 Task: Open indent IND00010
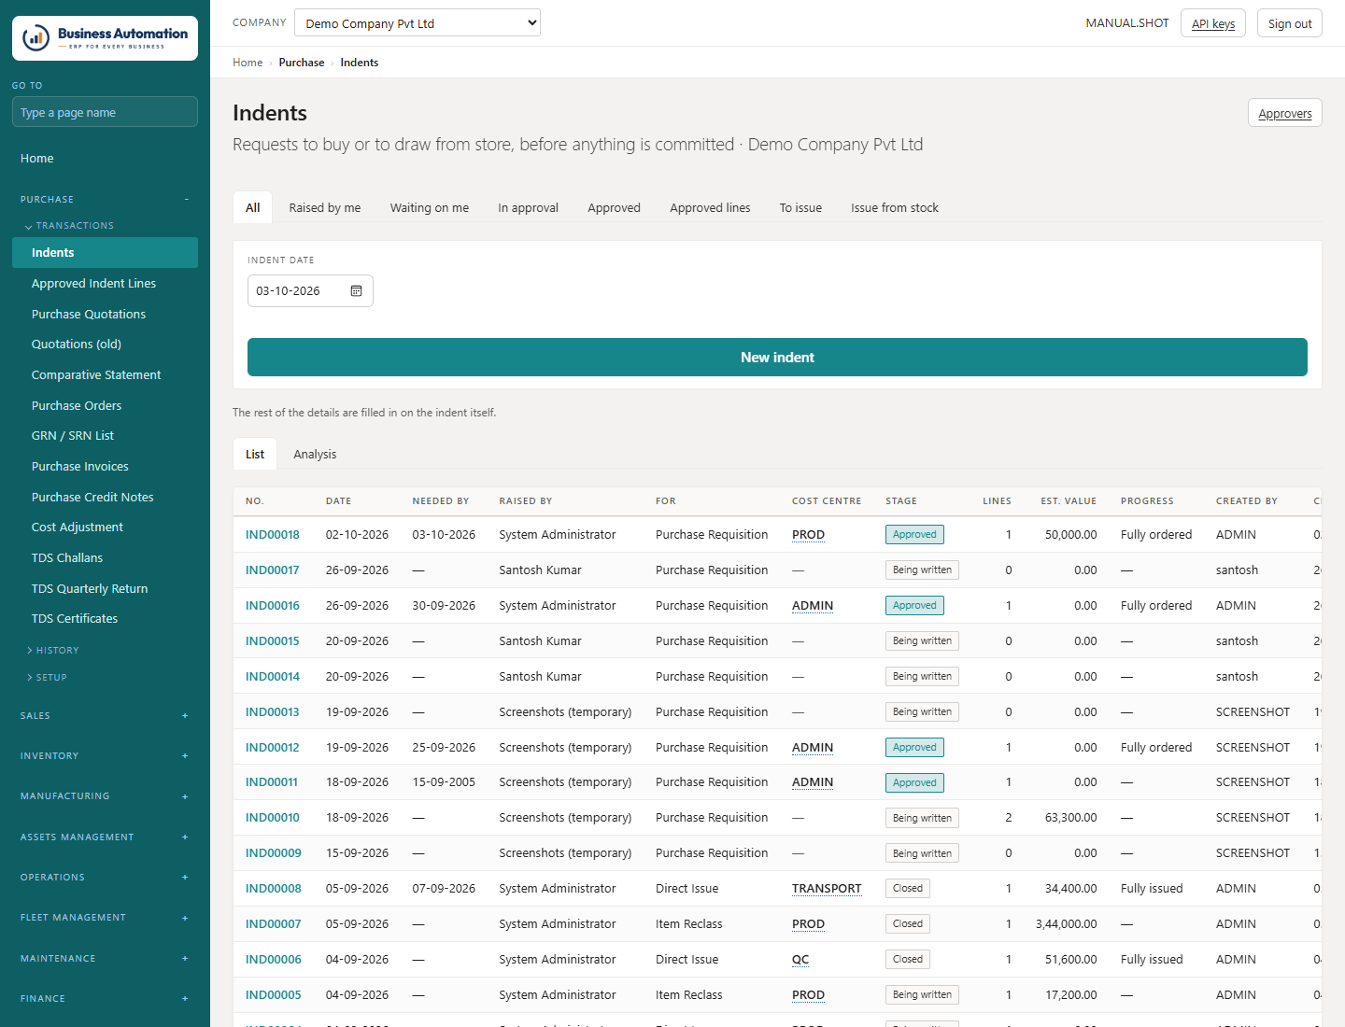(273, 818)
